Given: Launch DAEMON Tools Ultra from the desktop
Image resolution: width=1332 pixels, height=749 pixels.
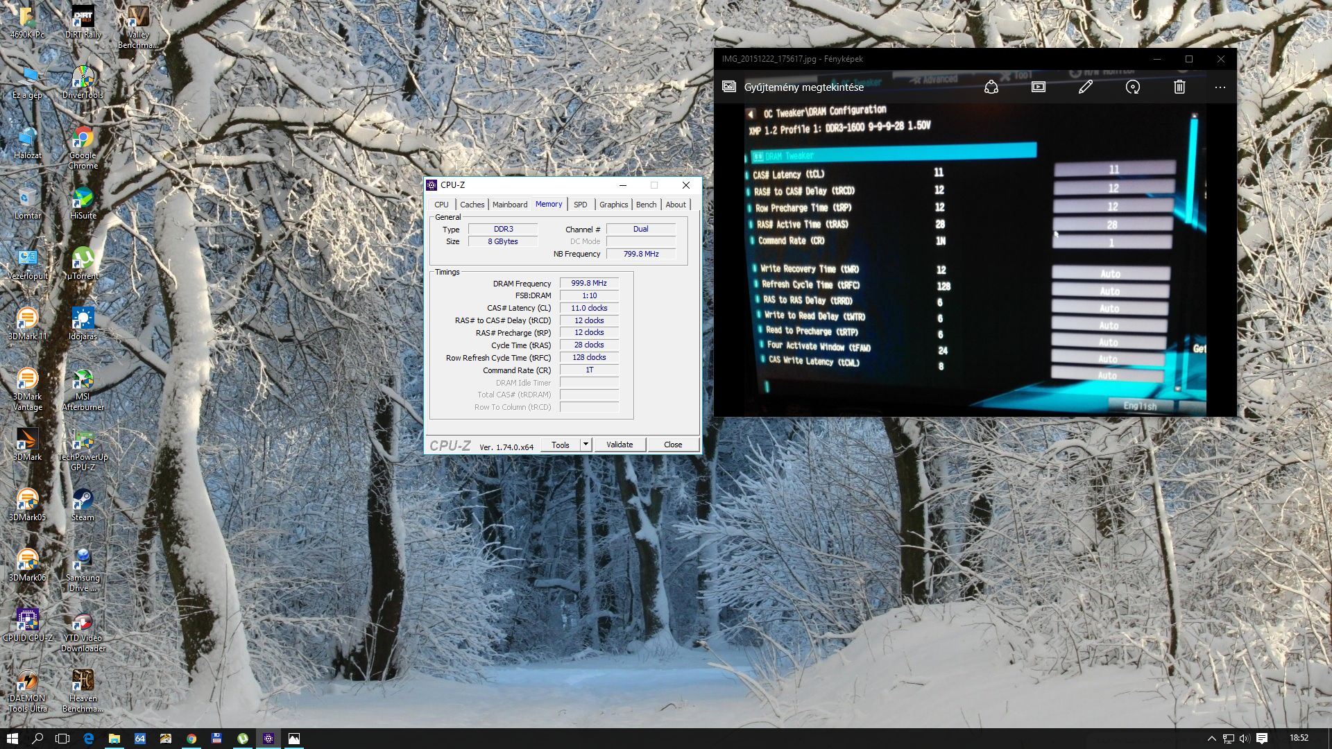Looking at the screenshot, I should tap(27, 691).
